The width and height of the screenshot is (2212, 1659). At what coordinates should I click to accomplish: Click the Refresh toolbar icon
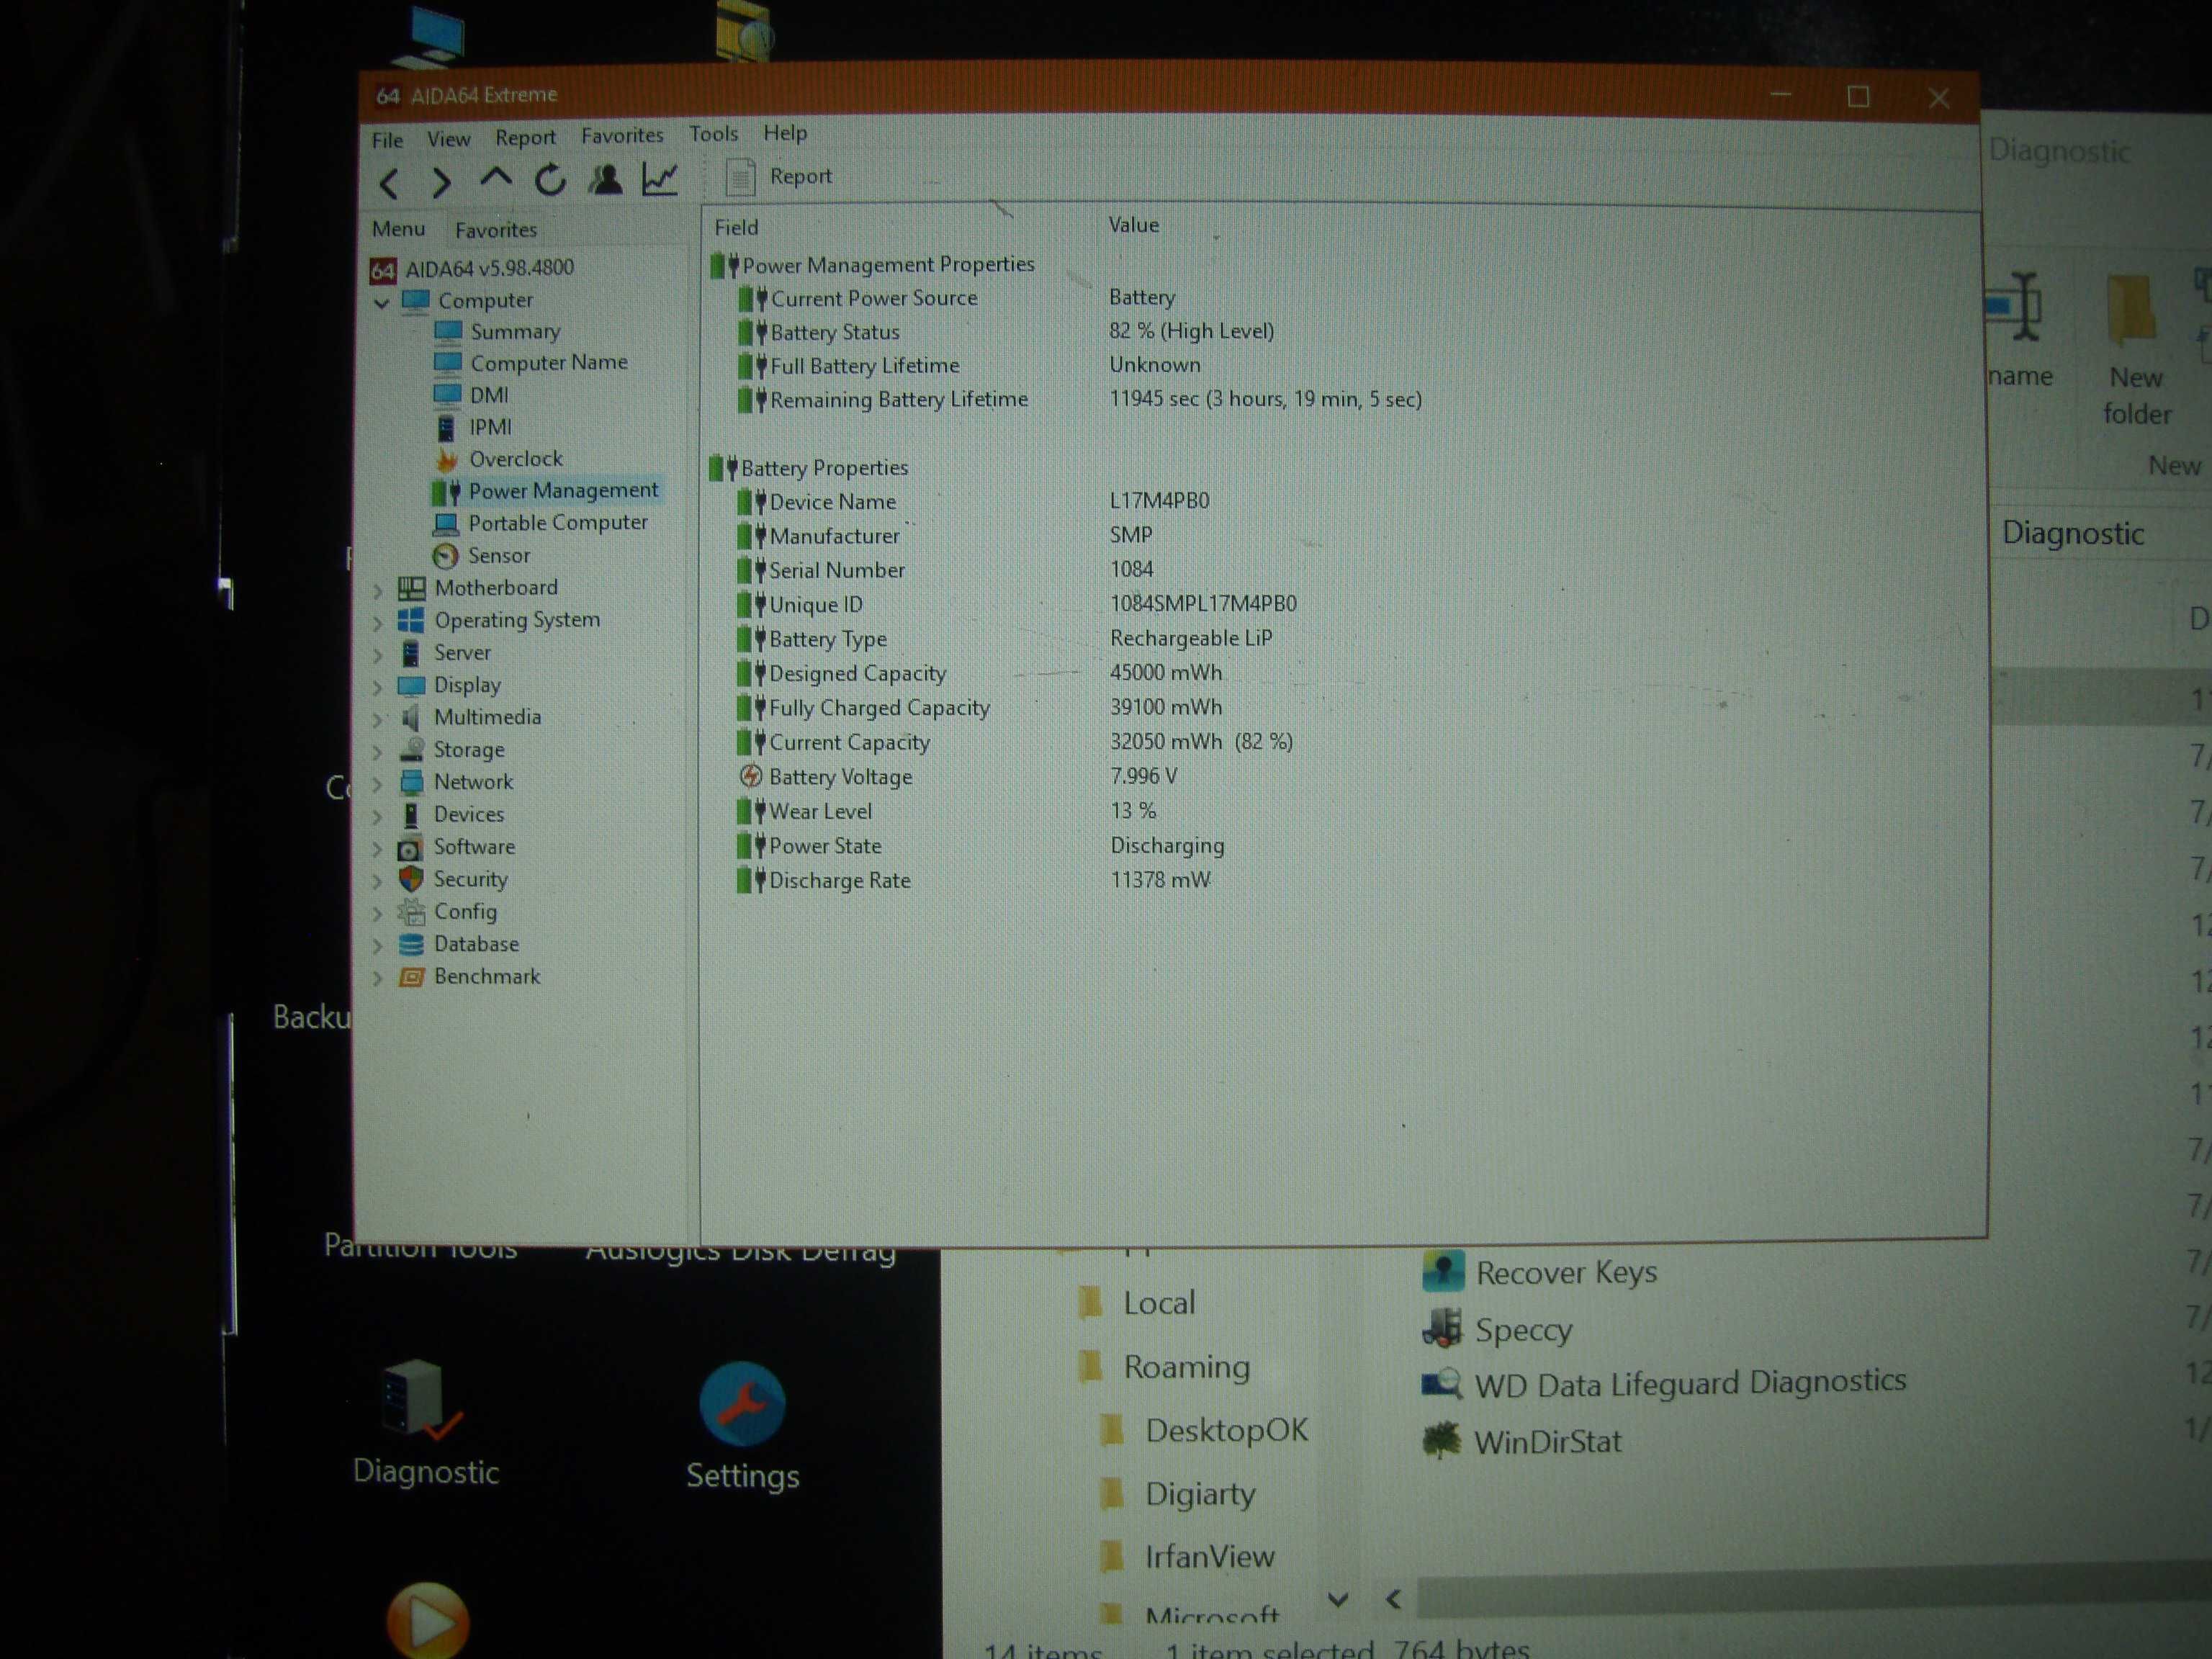click(x=550, y=180)
